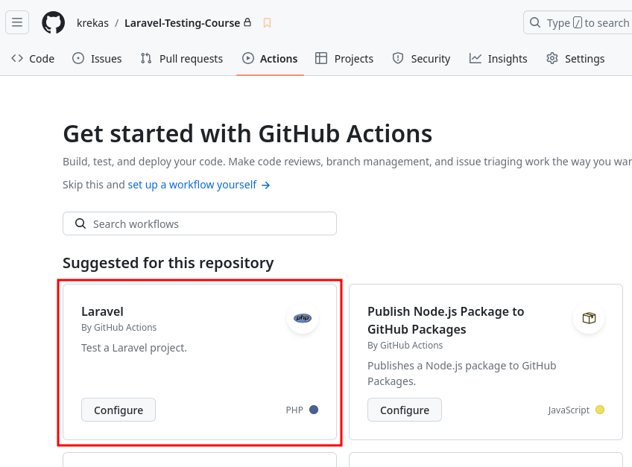
Task: Configure the Laravel workflow
Action: click(118, 410)
